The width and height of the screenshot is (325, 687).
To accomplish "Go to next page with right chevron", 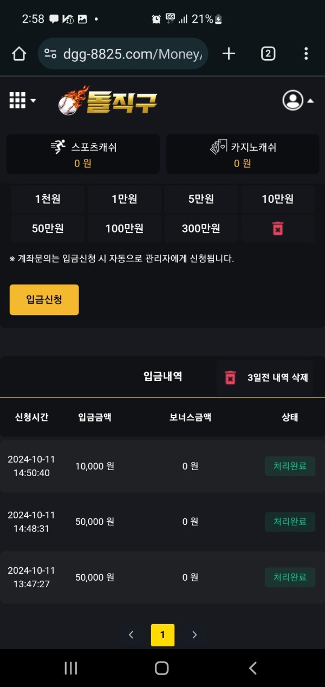I will click(x=194, y=635).
